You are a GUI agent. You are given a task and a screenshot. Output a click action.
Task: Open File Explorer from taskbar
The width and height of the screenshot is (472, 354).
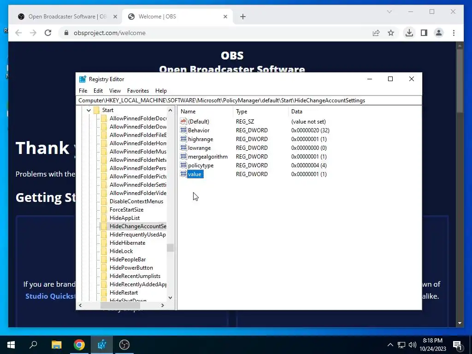point(56,345)
